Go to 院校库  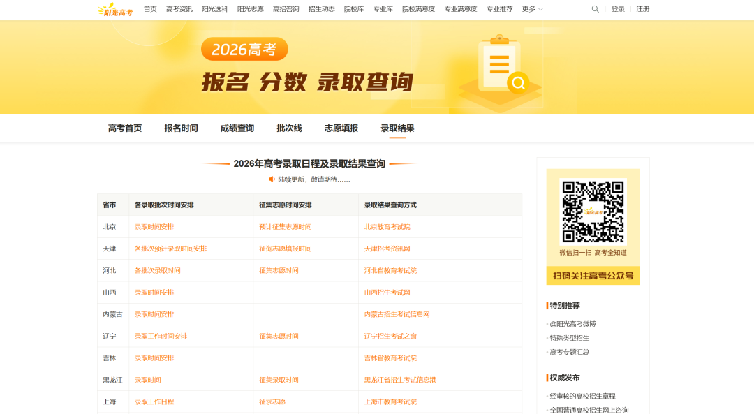click(x=354, y=9)
